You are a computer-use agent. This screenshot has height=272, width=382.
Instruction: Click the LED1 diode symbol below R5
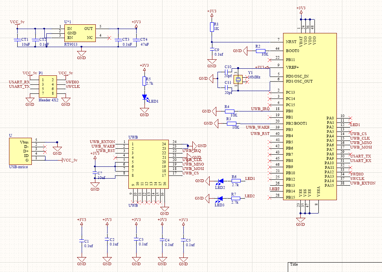145,97
